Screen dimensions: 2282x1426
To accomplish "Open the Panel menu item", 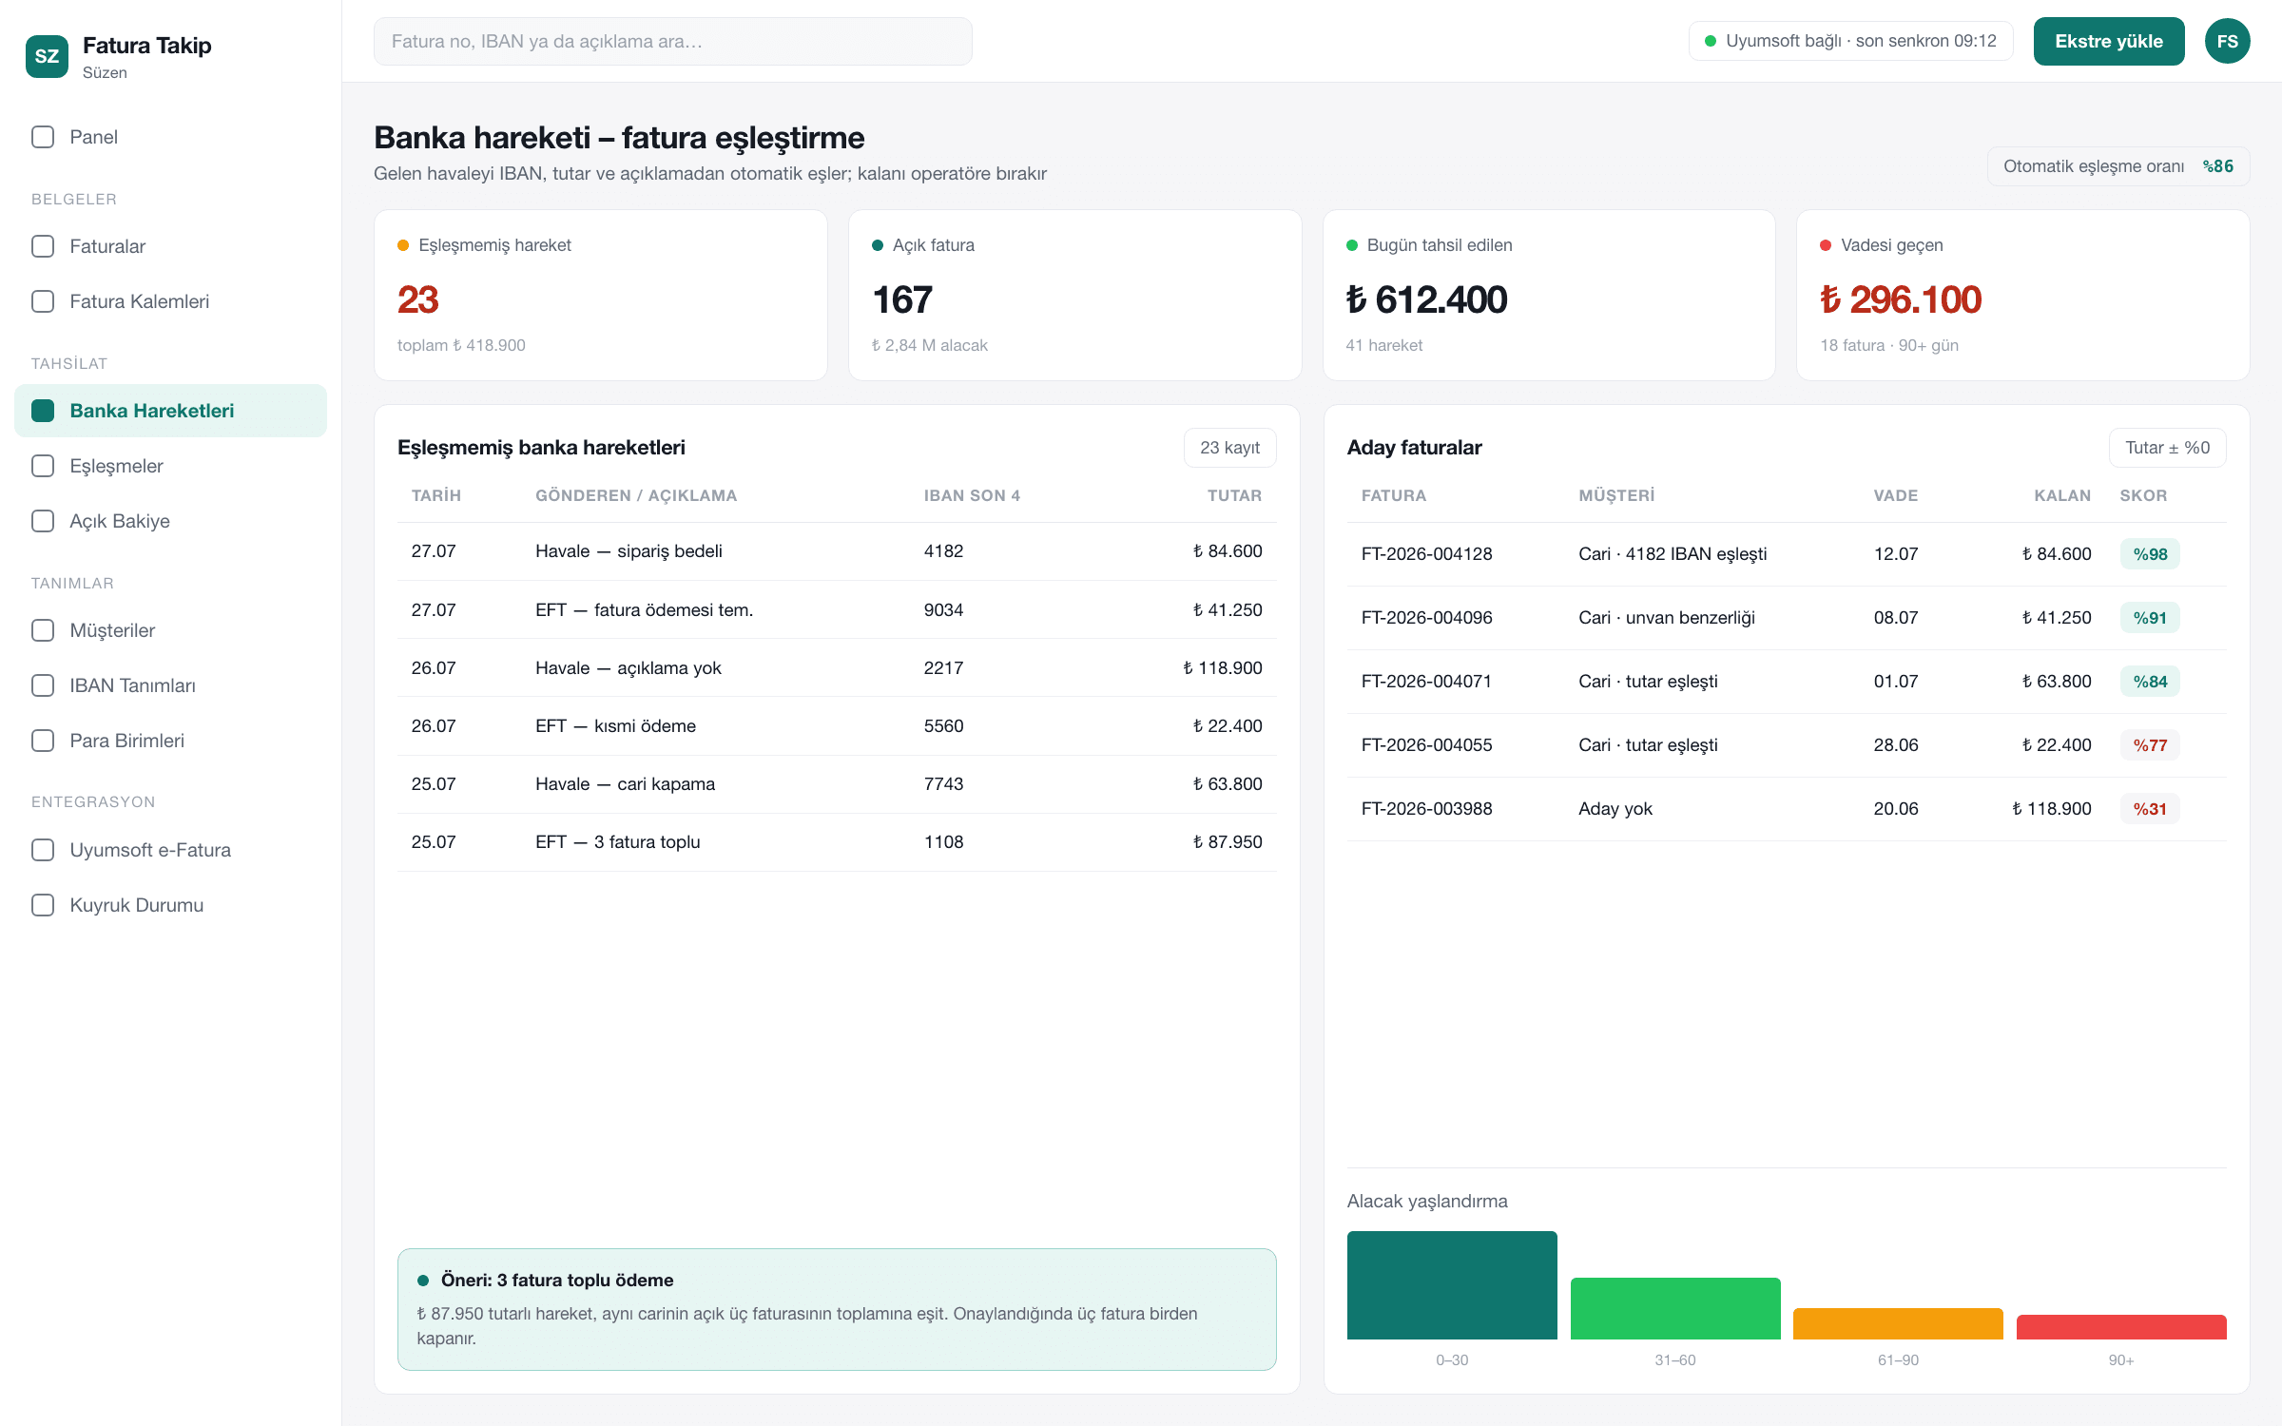I will (x=170, y=137).
